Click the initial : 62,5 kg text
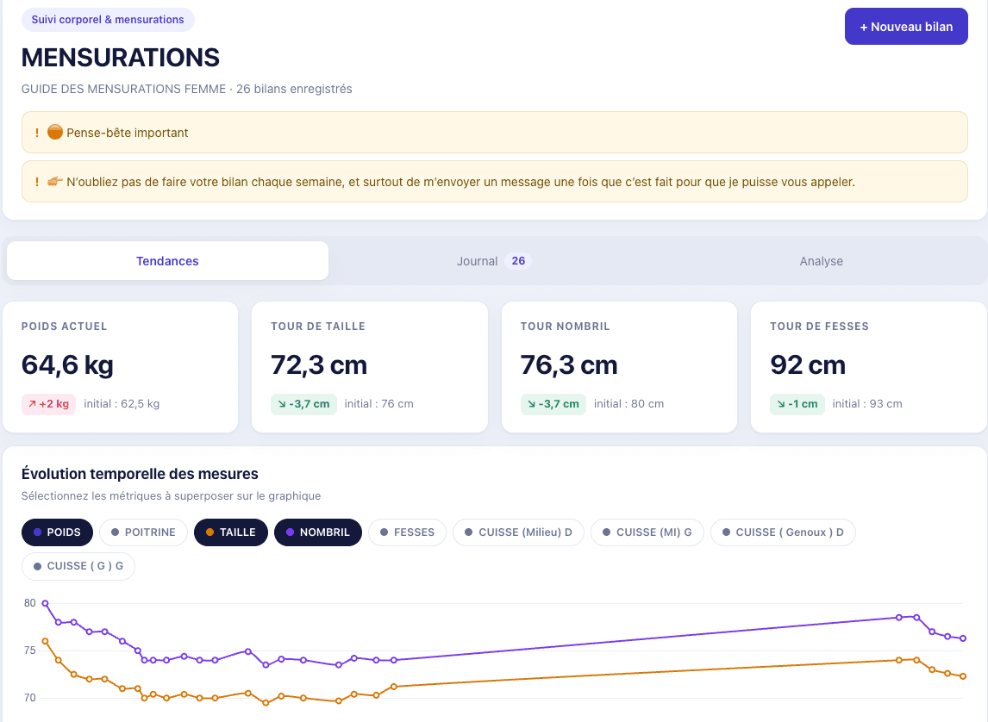988x722 pixels. coord(122,404)
